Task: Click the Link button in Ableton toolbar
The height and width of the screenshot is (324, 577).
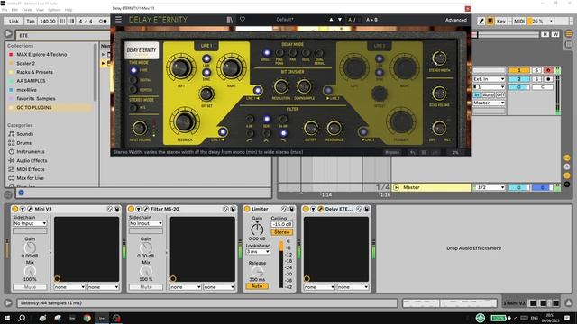Action: pos(14,21)
